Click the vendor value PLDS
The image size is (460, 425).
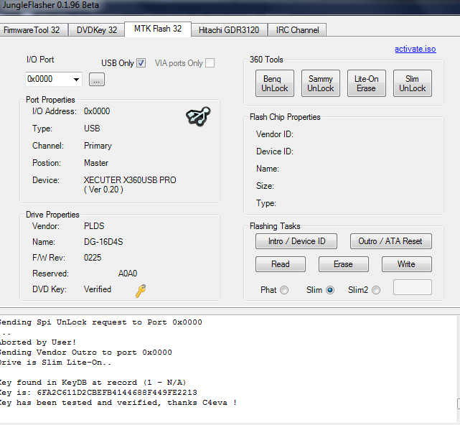[x=94, y=226]
